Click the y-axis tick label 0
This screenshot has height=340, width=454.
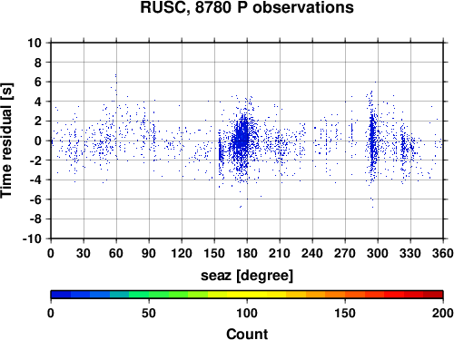(x=38, y=141)
